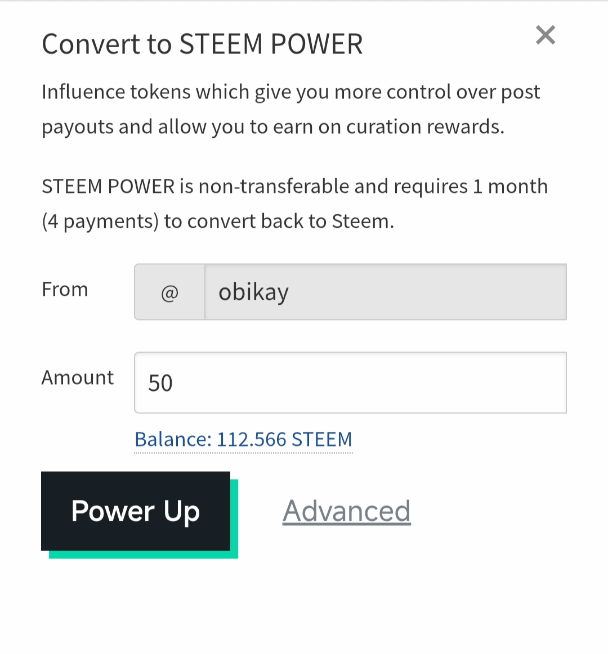Place cursor on the 50 amount value
This screenshot has width=608, height=654.
[x=160, y=384]
